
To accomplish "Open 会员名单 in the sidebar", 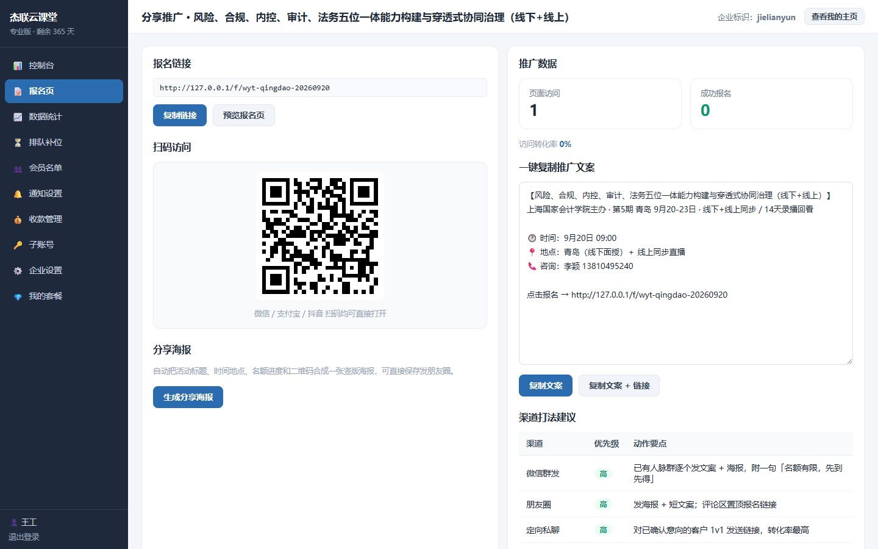I will pyautogui.click(x=64, y=168).
